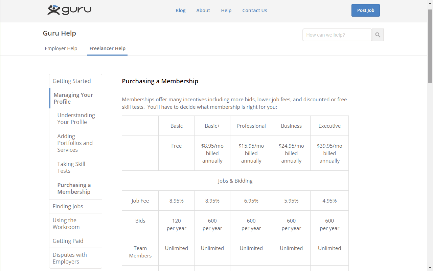Click the '$8.95/mo billed annually' cell
This screenshot has width=433, height=271.
[212, 153]
